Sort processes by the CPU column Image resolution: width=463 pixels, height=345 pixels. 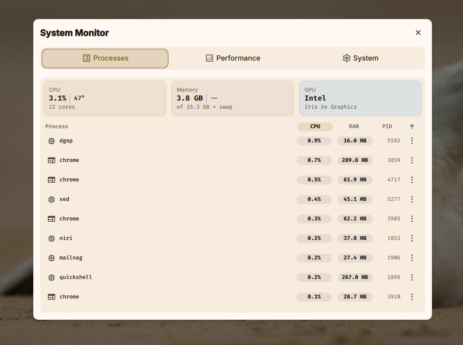(x=315, y=127)
